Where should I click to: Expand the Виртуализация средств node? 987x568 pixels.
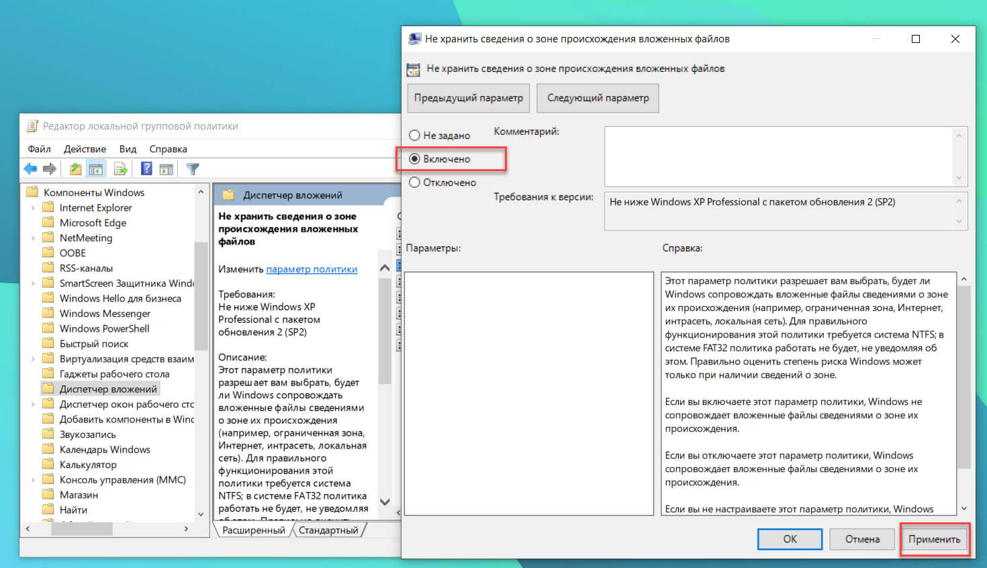[33, 359]
